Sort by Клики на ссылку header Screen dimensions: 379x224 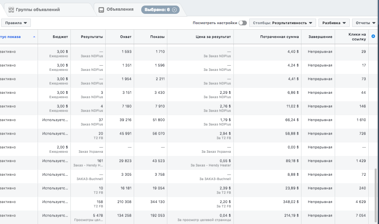[357, 37]
